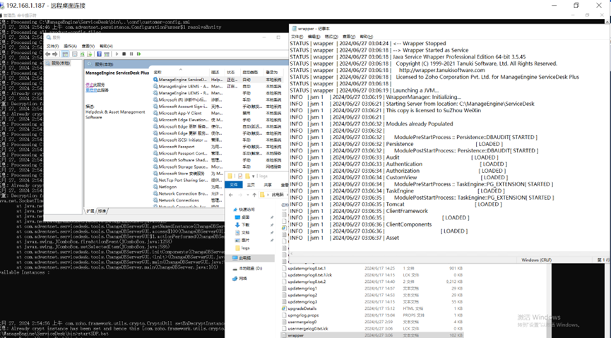
Task: Select 本地磁盘 (D:) in navigation pane
Action: 247,268
